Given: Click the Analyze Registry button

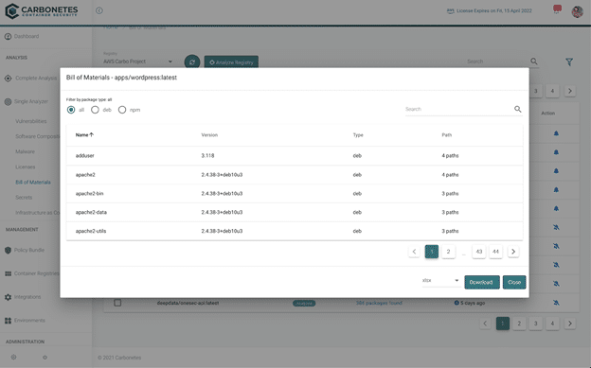Looking at the screenshot, I should [231, 62].
